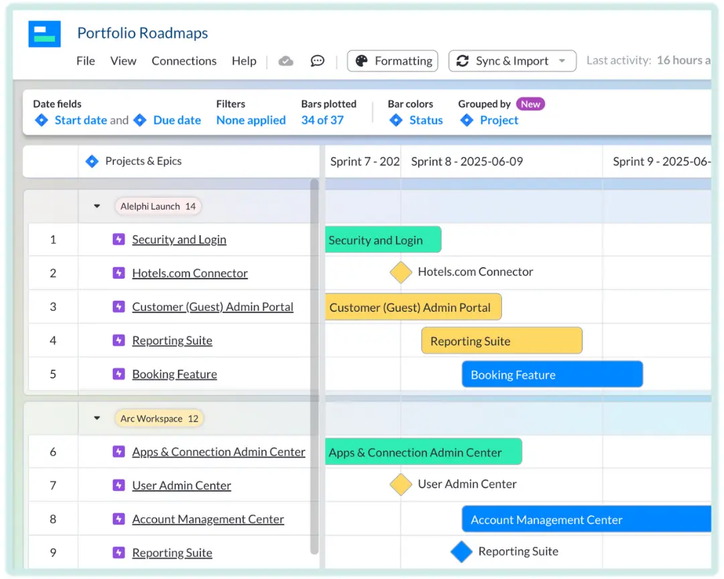Click the epic icon in row 9 Reporting Suite
Image resolution: width=724 pixels, height=579 pixels.
119,553
